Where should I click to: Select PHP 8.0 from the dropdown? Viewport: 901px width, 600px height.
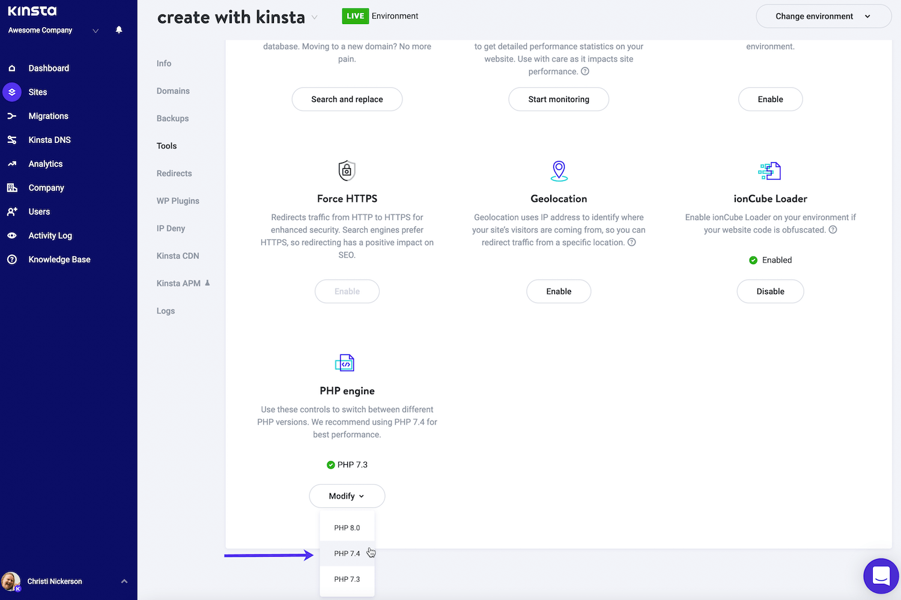pos(347,528)
